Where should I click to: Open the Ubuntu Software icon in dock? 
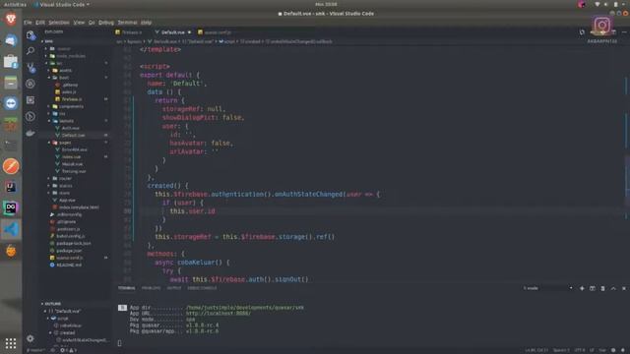click(x=11, y=61)
